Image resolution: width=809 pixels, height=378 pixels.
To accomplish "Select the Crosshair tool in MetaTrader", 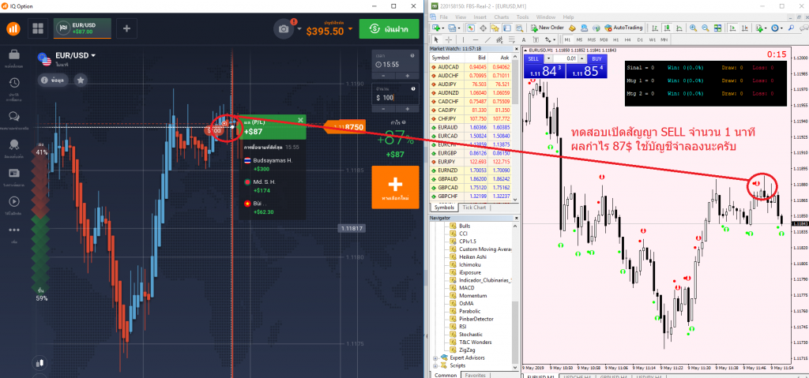I will 449,39.
